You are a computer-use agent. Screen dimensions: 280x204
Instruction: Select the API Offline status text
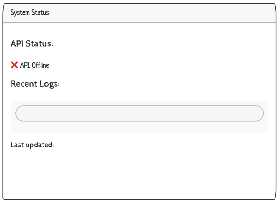(35, 65)
